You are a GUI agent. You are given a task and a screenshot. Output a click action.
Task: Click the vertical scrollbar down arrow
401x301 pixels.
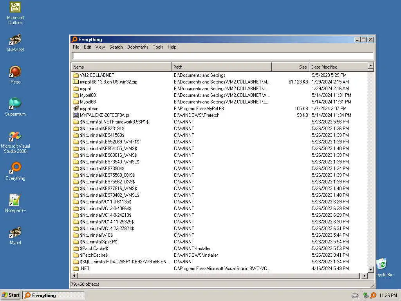pos(370,269)
